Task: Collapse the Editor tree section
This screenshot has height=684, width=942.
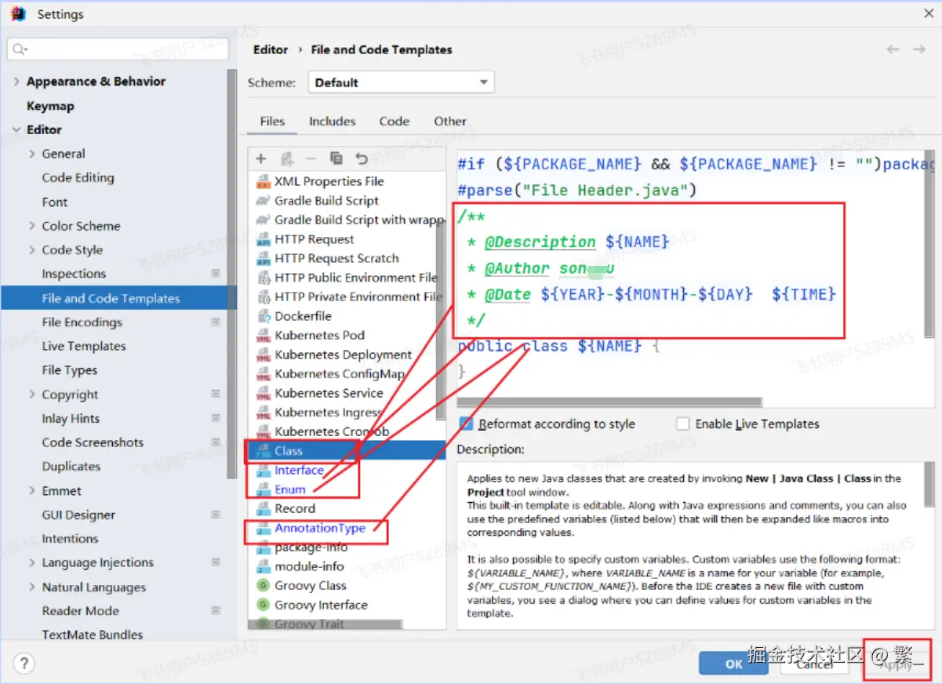Action: pyautogui.click(x=16, y=130)
